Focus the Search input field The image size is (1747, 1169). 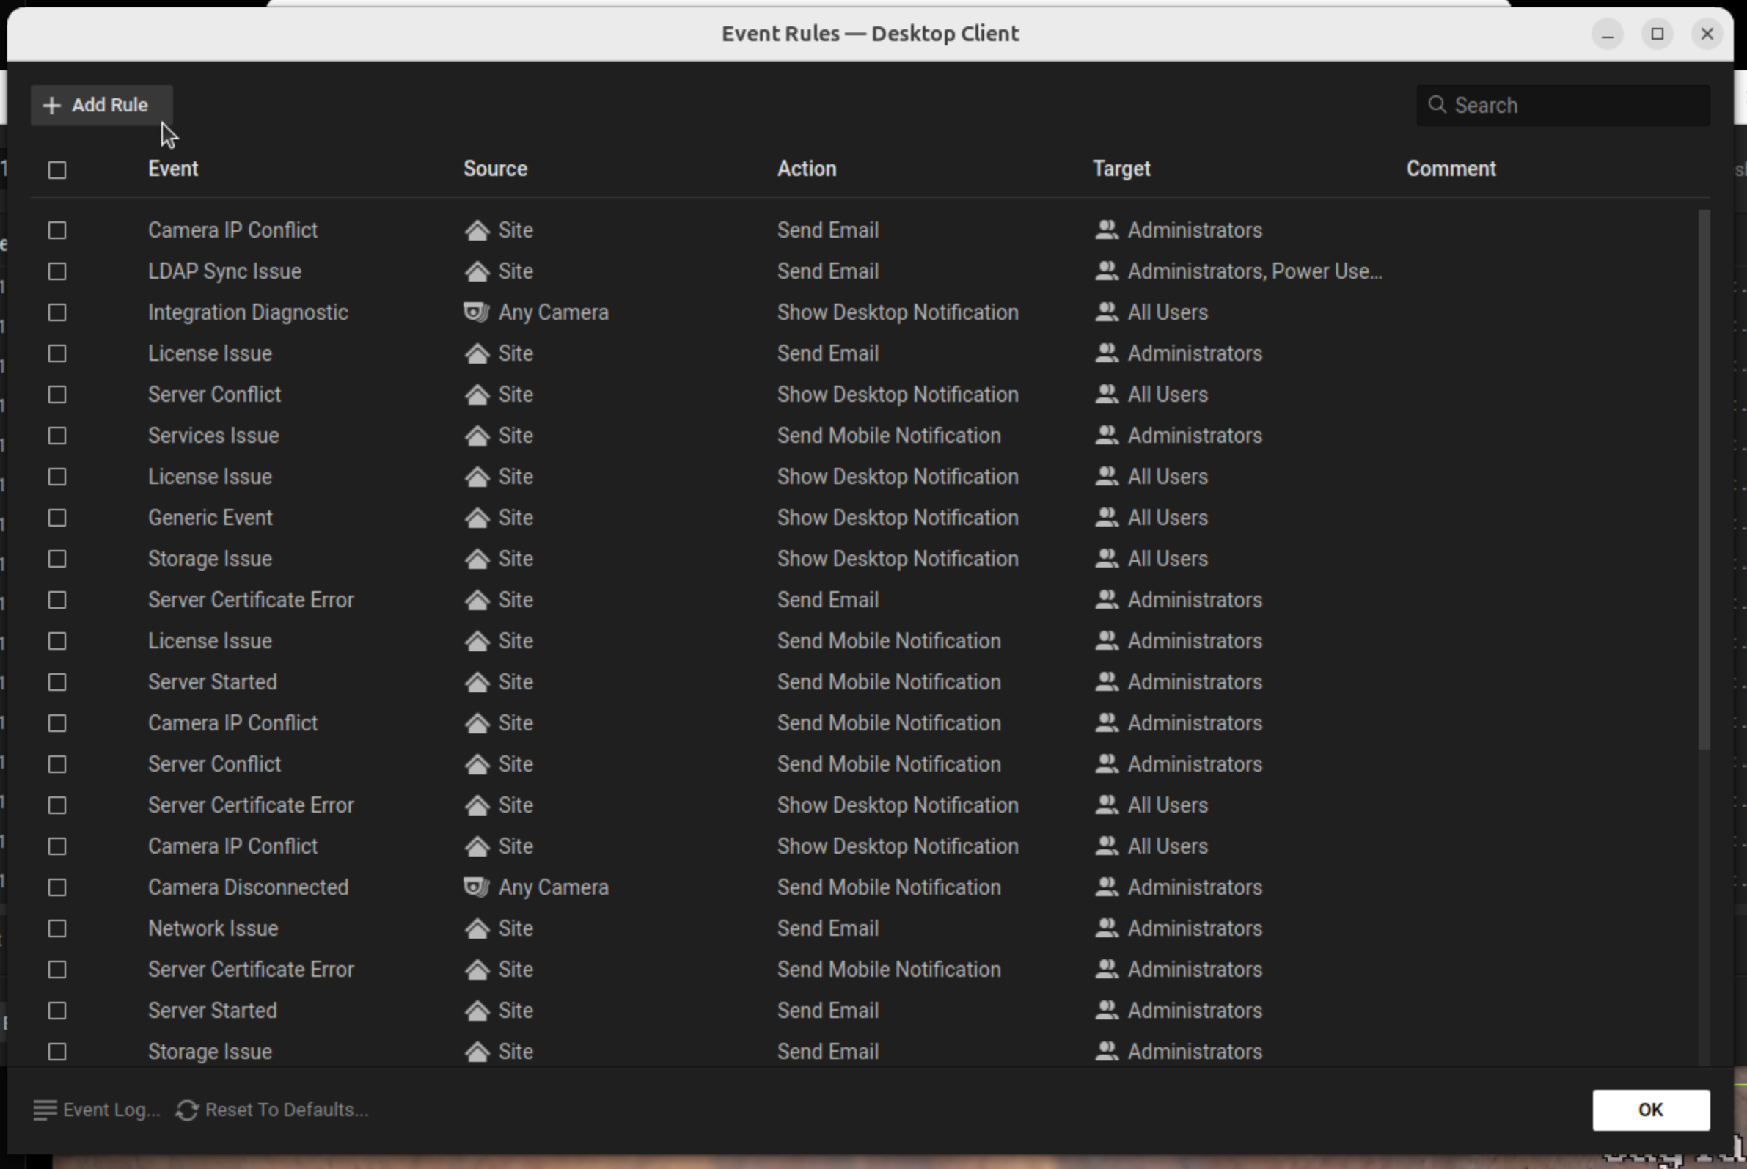[x=1573, y=105]
